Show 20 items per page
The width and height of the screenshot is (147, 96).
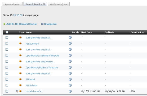pyautogui.click(x=15, y=15)
